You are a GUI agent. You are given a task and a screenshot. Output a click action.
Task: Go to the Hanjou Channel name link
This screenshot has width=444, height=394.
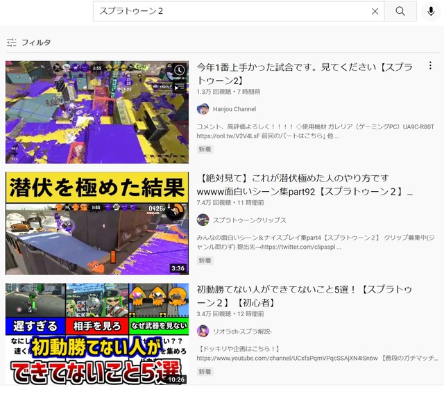pos(234,109)
